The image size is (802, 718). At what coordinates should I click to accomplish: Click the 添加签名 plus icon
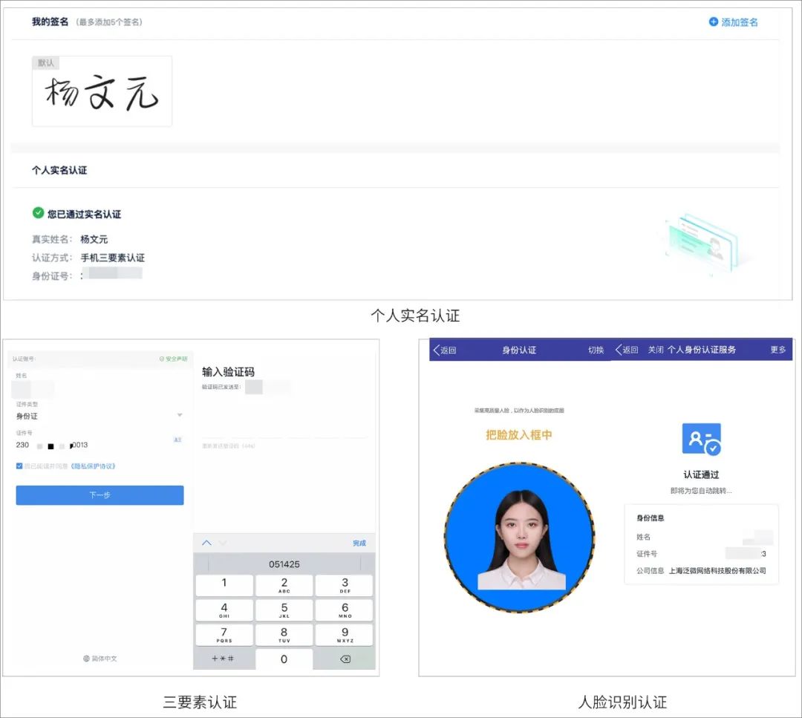point(714,22)
